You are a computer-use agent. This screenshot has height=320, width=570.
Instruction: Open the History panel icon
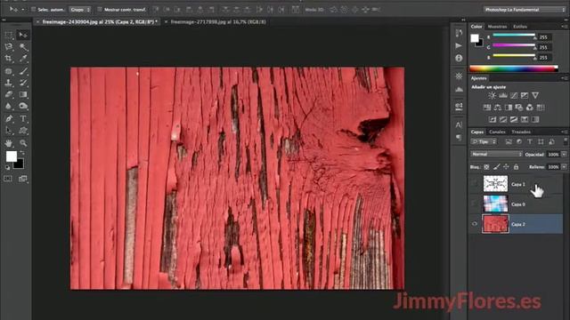point(459,33)
